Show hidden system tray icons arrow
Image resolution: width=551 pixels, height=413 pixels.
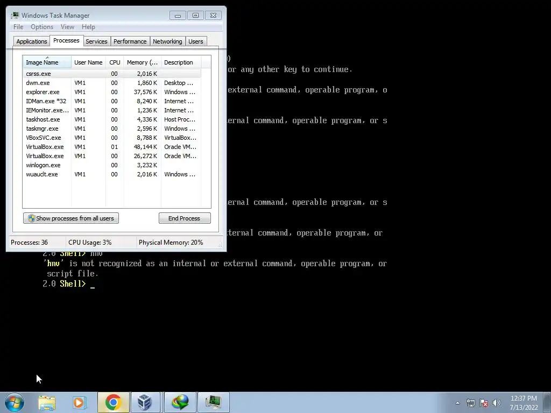(457, 403)
